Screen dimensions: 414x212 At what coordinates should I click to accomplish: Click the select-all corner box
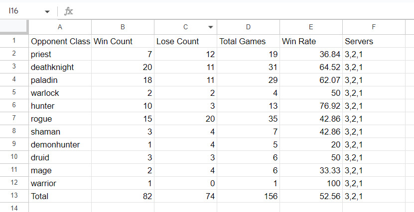(14, 27)
